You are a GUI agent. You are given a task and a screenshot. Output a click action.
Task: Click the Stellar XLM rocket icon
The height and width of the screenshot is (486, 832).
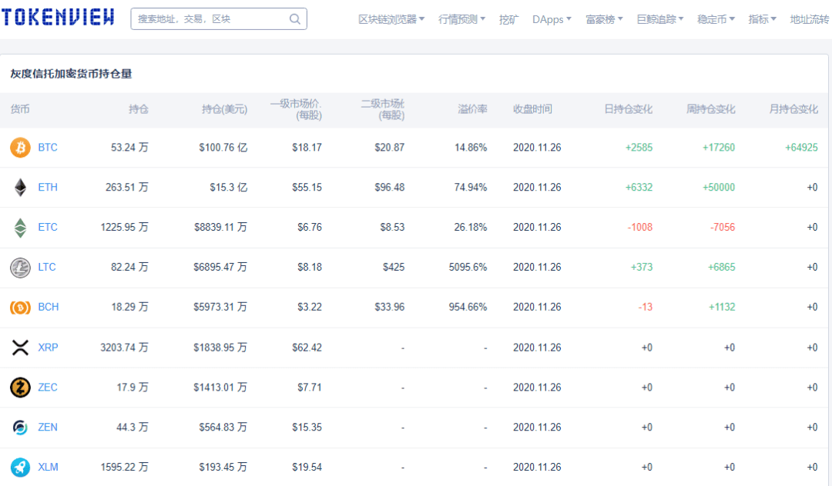pyautogui.click(x=20, y=468)
